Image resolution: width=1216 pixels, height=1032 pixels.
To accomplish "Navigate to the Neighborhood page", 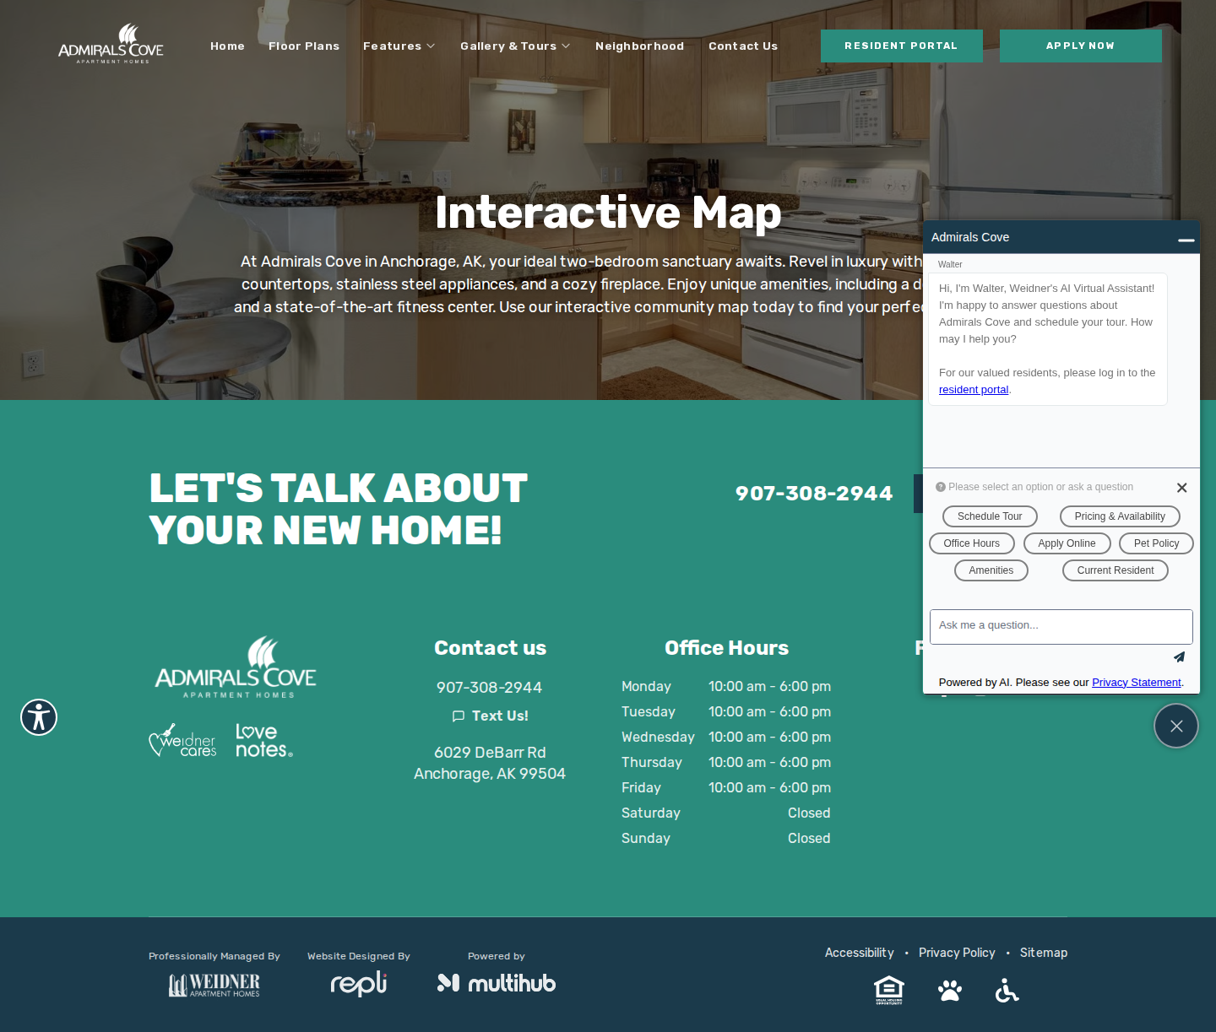I will point(640,46).
